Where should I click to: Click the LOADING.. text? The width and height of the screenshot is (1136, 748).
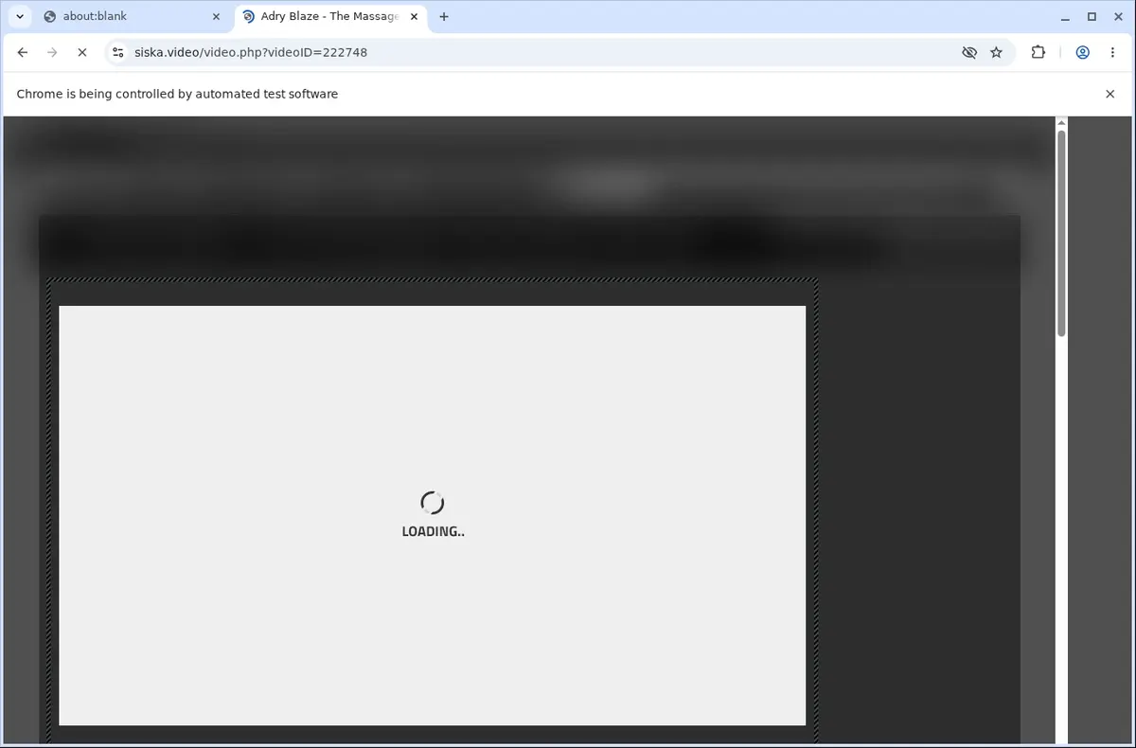click(x=433, y=531)
